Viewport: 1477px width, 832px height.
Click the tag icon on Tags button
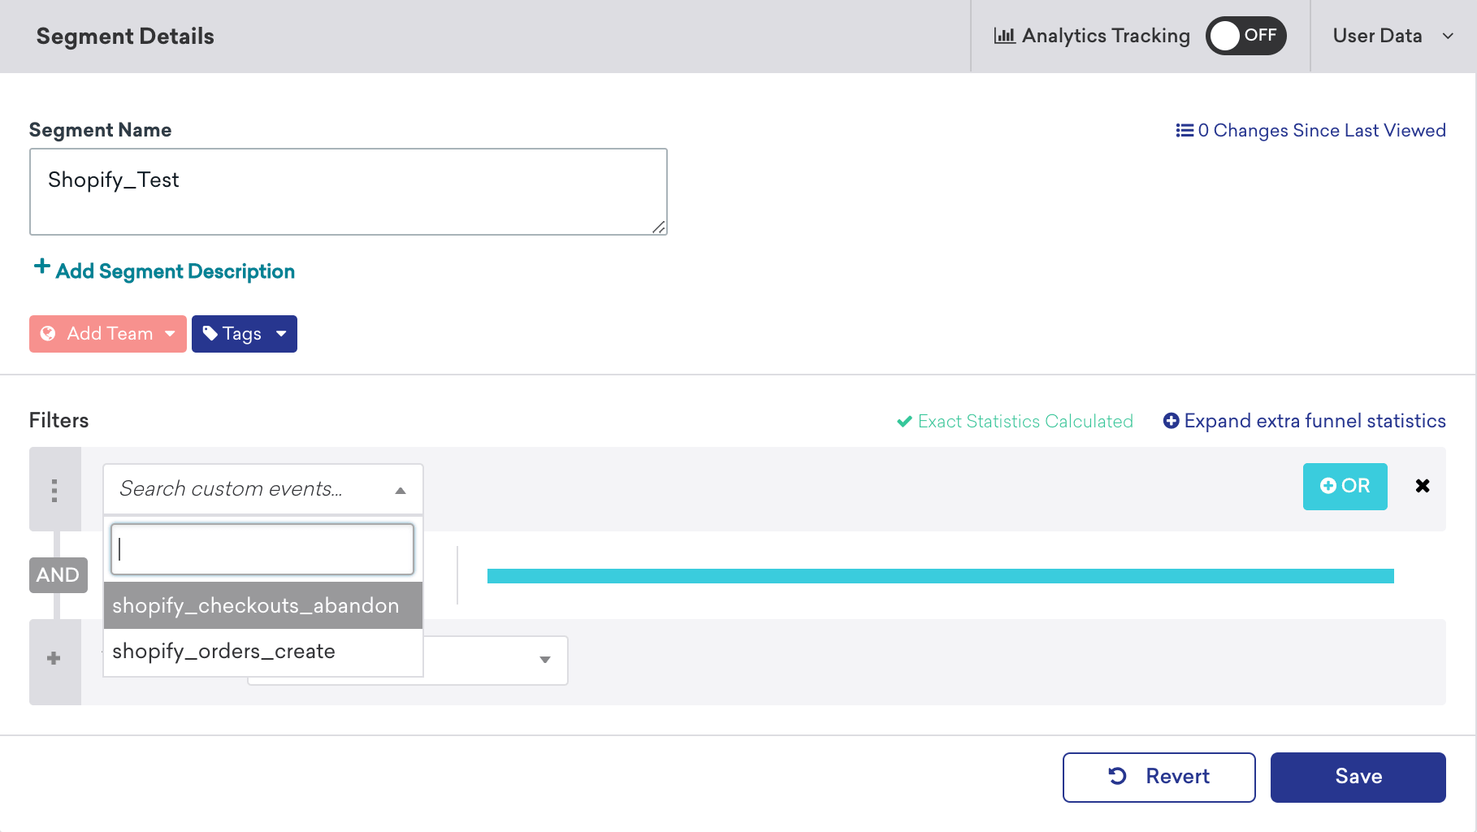tap(210, 333)
